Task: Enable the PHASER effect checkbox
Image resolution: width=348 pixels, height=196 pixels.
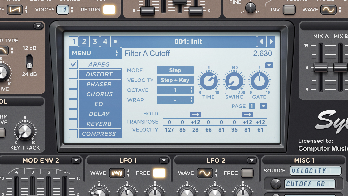Action: [73, 84]
